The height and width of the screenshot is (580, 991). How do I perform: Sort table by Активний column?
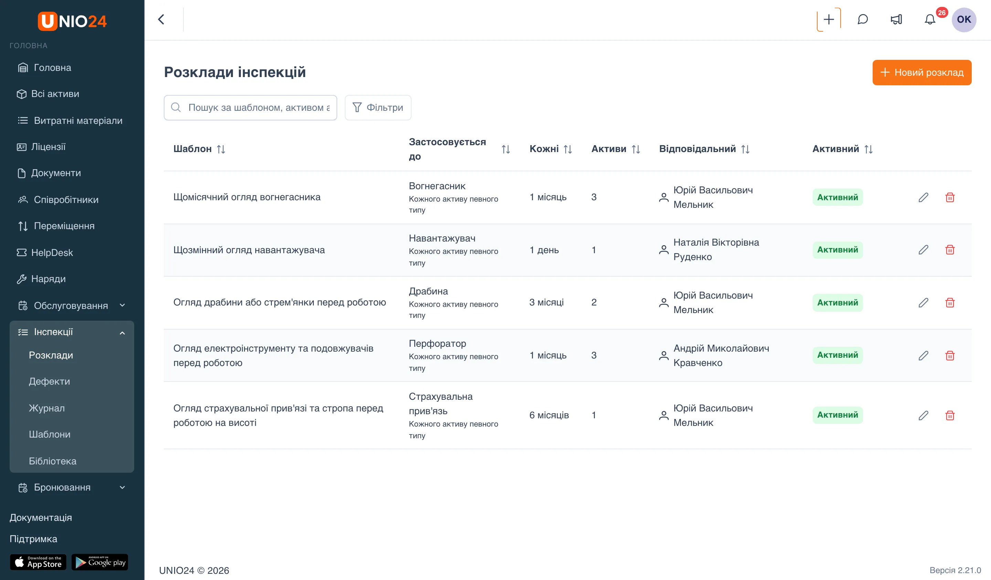point(868,149)
